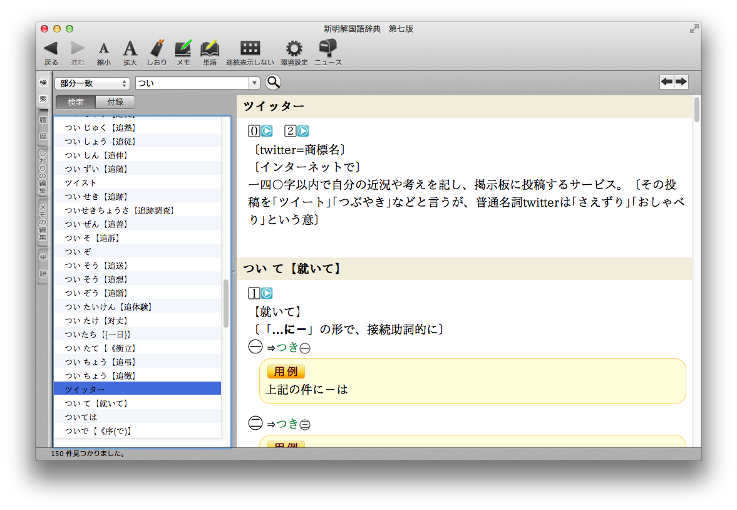Click the 戻る back arrow icon
737x510 pixels.
51,48
